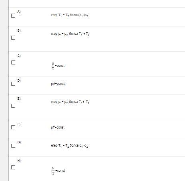
Task: Click the F) option label
Action: point(19,124)
